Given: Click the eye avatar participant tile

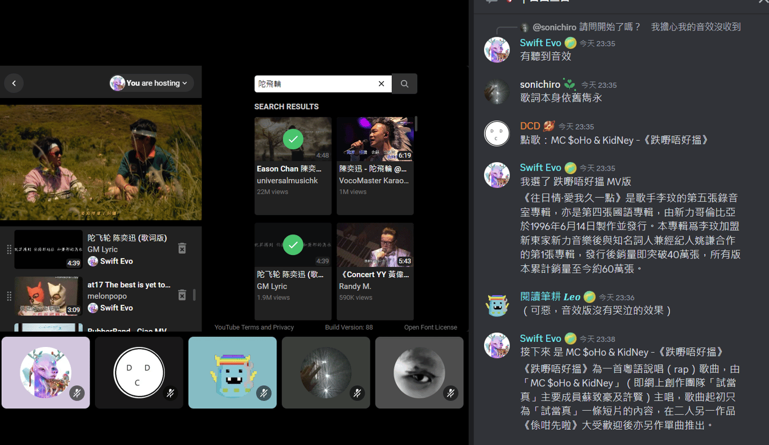Looking at the screenshot, I should click(x=419, y=372).
